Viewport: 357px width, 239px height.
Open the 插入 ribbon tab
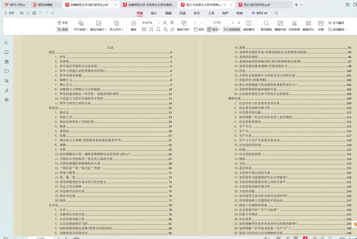click(x=154, y=13)
